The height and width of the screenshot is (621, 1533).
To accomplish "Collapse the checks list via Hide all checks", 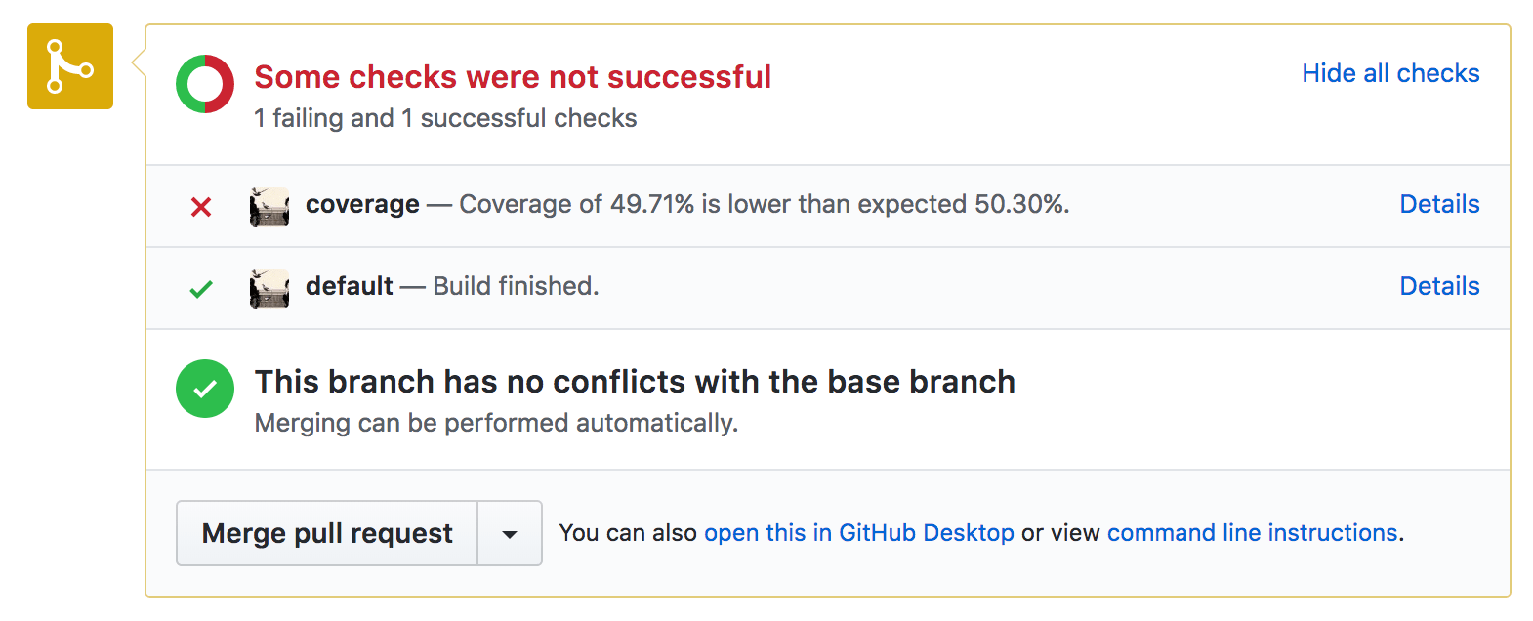I will [1390, 73].
